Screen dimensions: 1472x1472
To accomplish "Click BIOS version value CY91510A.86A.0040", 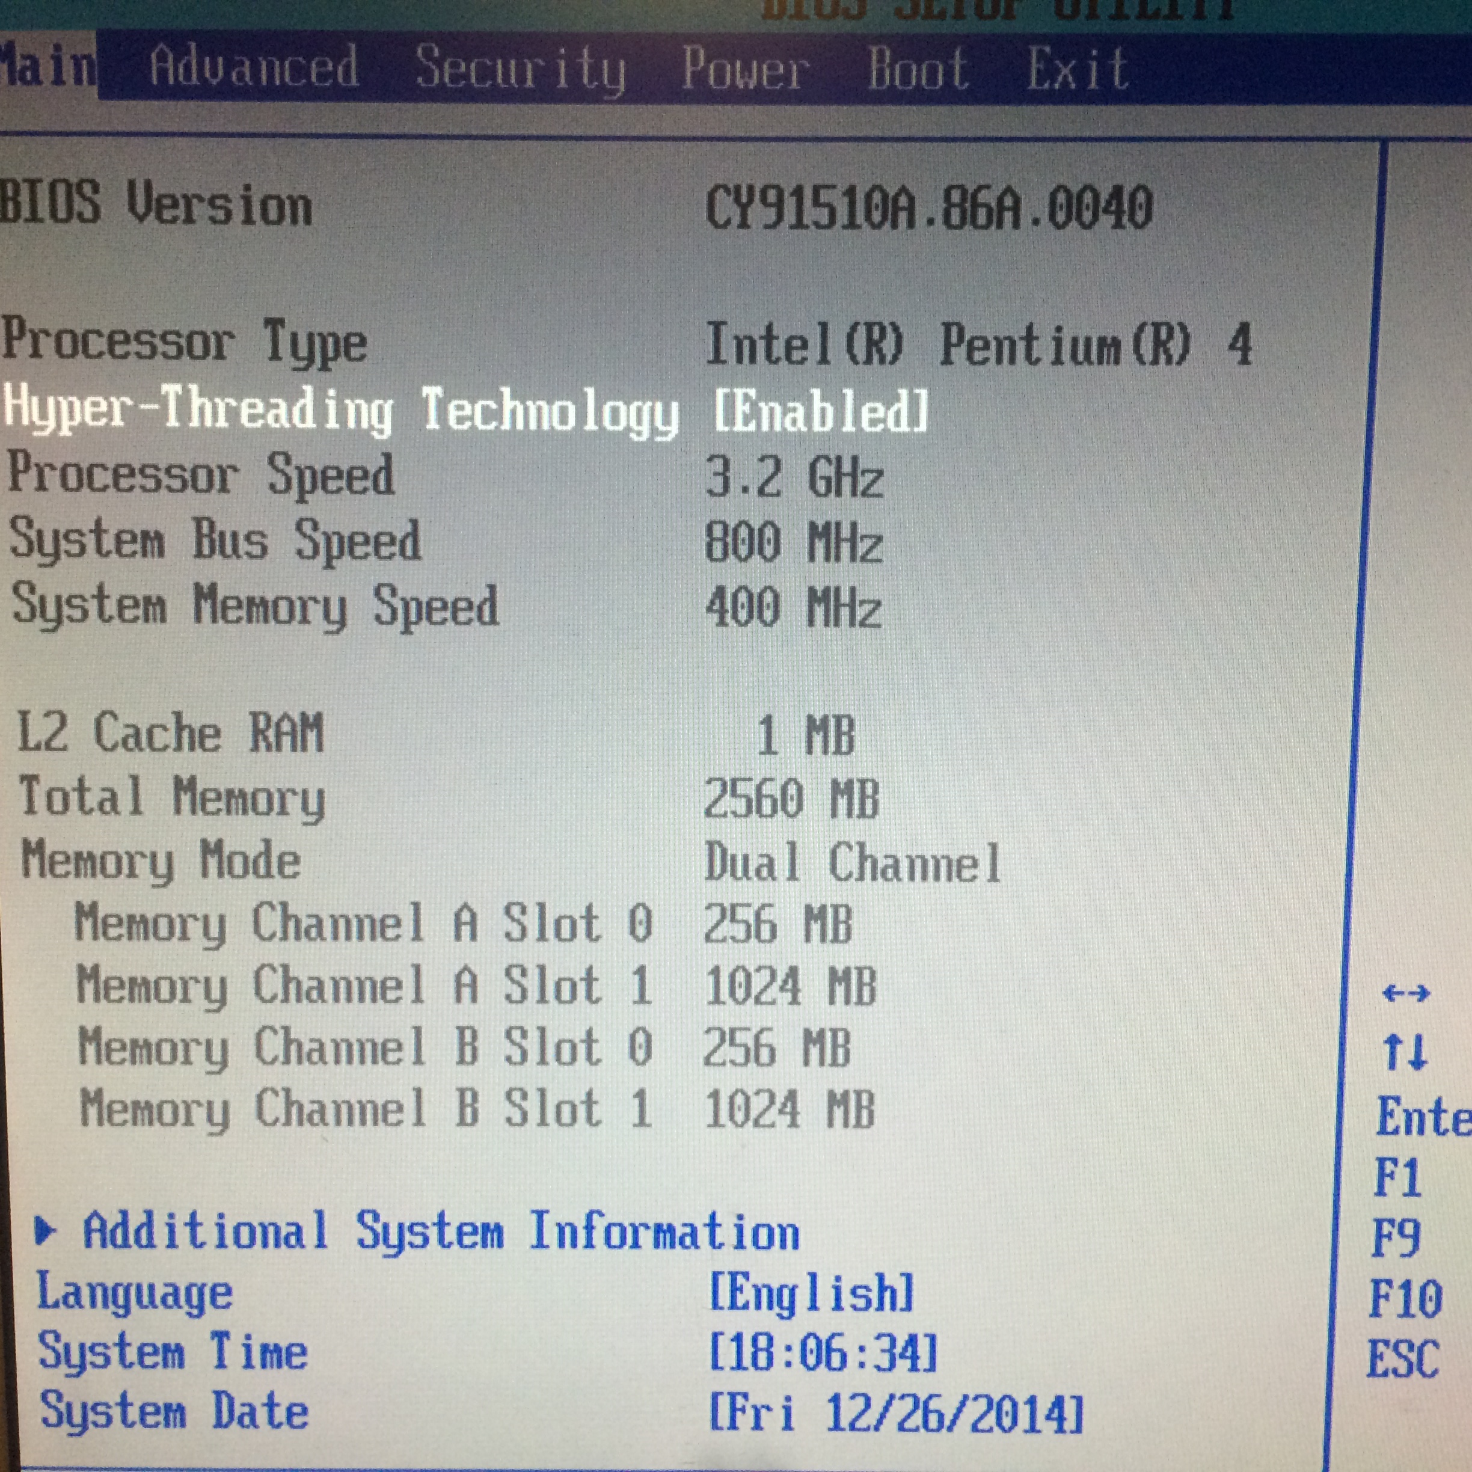I will [929, 207].
